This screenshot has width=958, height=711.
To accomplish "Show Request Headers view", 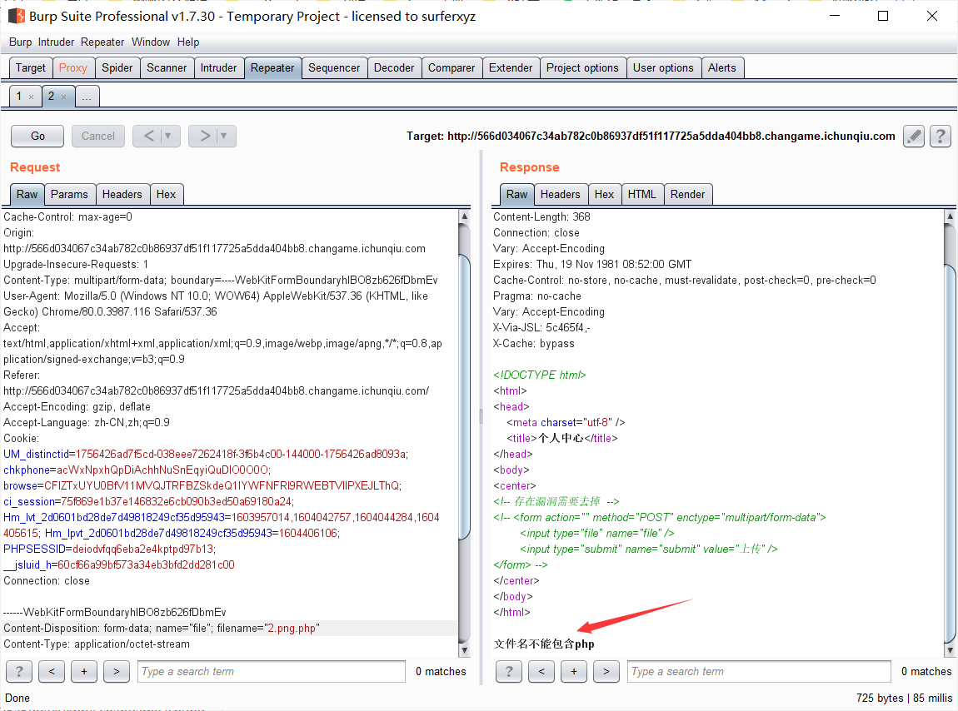I will click(x=122, y=194).
